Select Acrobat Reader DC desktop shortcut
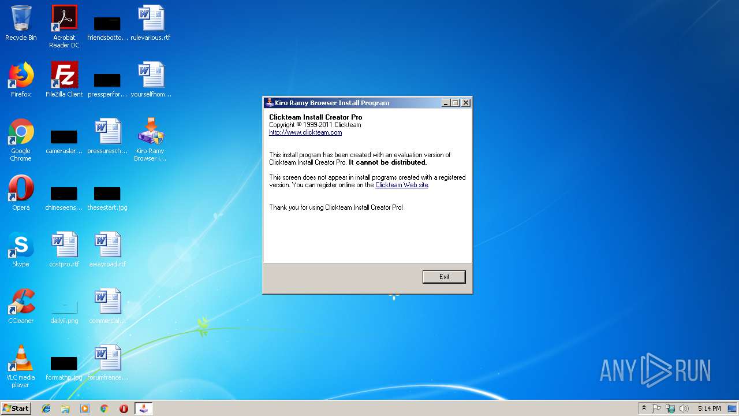 pos(64,27)
